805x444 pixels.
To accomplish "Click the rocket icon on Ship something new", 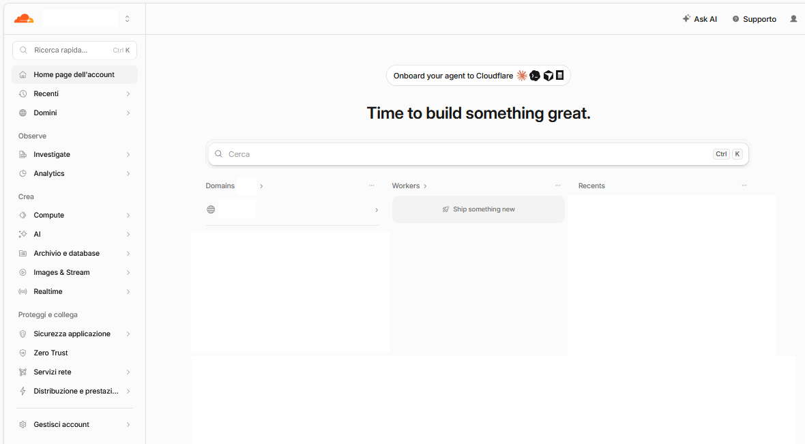I will (x=445, y=209).
